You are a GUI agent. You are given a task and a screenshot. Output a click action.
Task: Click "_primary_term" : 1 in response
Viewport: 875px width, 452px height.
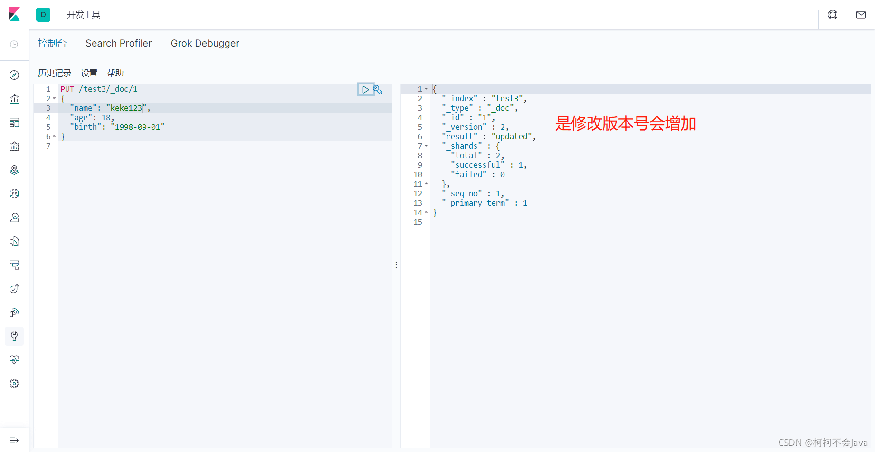click(485, 203)
